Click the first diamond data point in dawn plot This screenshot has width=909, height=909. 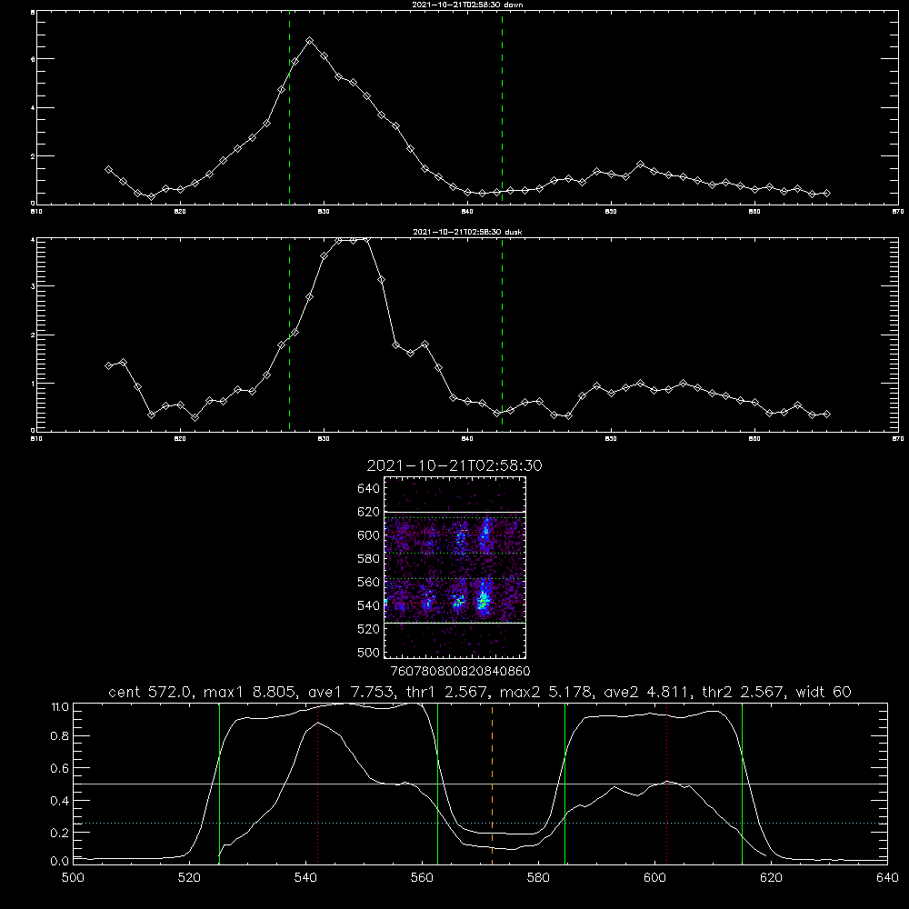pos(108,169)
